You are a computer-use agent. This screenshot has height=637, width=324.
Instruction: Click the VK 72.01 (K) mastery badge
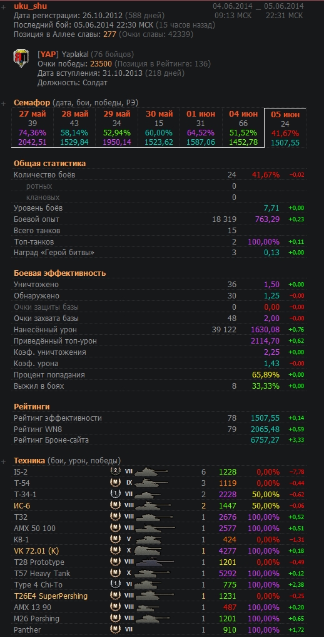point(116,551)
